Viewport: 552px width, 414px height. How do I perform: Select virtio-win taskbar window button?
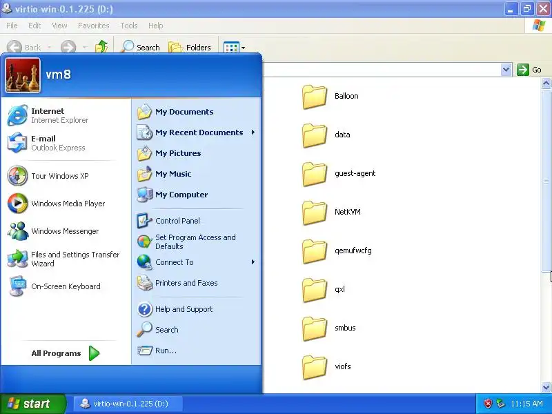(x=128, y=404)
